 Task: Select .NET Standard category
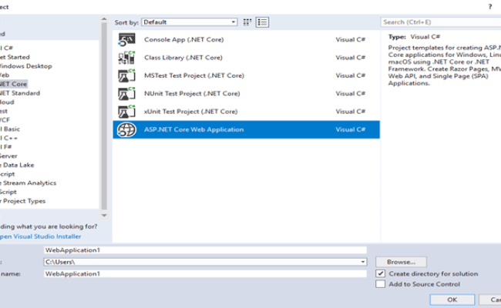click(20, 93)
